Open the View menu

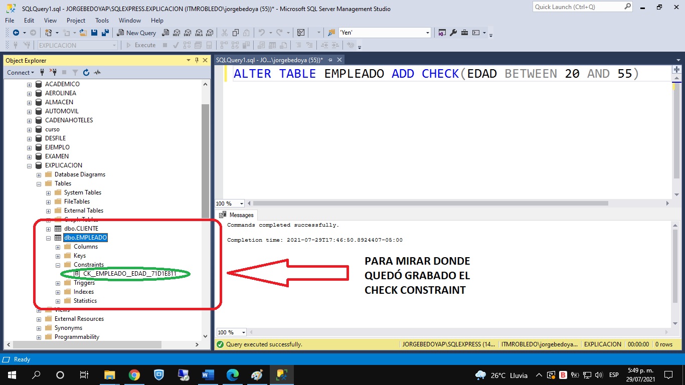click(x=51, y=21)
